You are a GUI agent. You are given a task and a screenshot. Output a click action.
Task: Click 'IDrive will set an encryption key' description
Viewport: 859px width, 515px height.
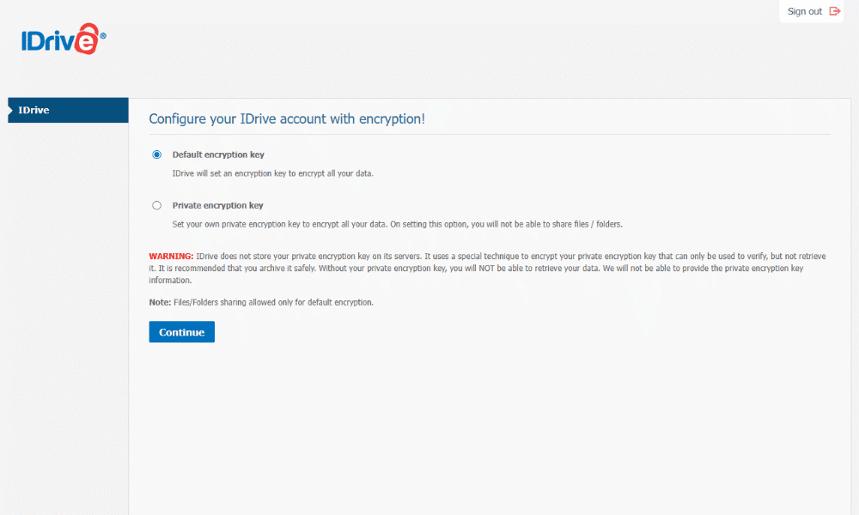pos(273,173)
